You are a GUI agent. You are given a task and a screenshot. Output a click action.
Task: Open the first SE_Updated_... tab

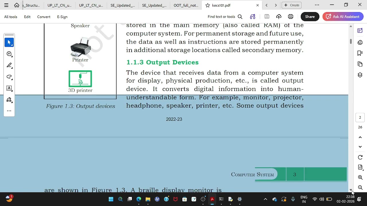pyautogui.click(x=123, y=5)
